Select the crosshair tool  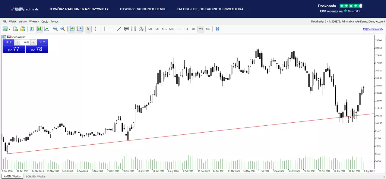point(96,29)
